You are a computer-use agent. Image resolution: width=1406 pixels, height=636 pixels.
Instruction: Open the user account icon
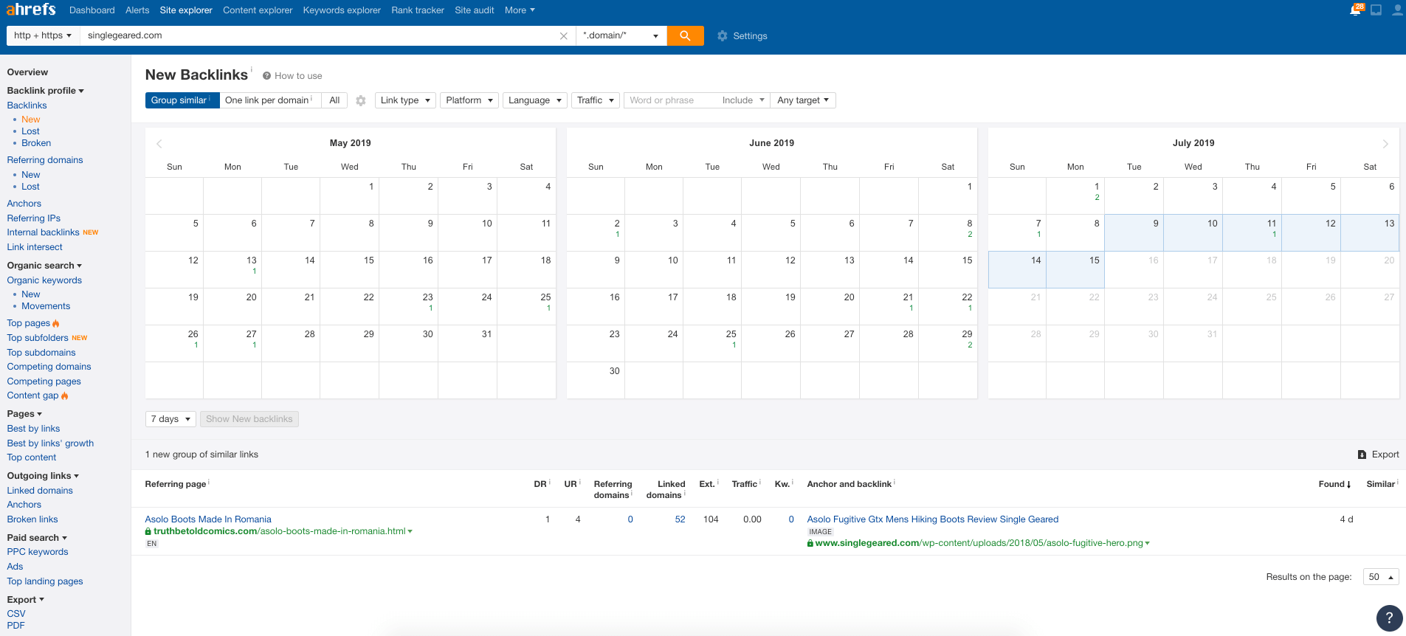[1397, 10]
